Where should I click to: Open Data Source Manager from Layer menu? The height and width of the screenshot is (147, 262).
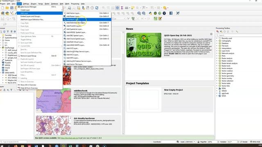tap(40, 7)
